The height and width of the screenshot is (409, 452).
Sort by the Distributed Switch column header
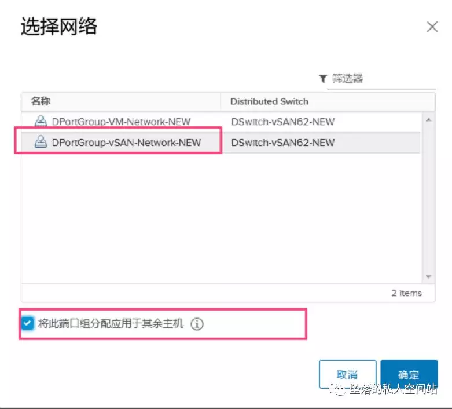(x=328, y=101)
